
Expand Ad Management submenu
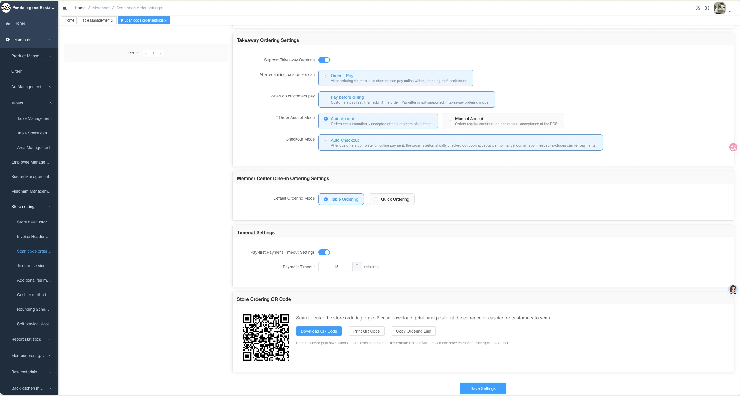coord(50,87)
